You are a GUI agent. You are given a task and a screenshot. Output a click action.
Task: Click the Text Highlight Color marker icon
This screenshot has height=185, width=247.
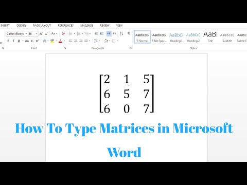point(52,41)
